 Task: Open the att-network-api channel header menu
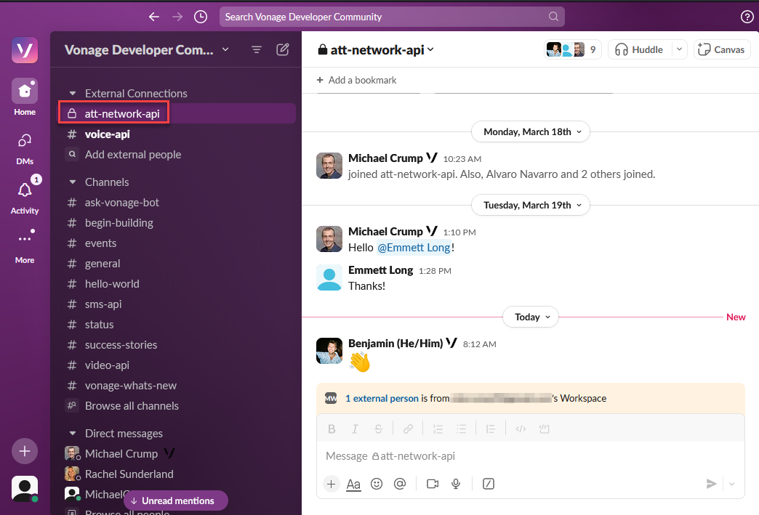coord(376,50)
